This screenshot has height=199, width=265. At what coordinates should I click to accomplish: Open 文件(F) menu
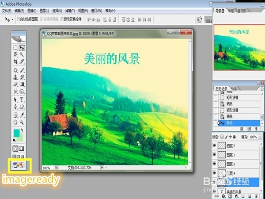(7, 11)
